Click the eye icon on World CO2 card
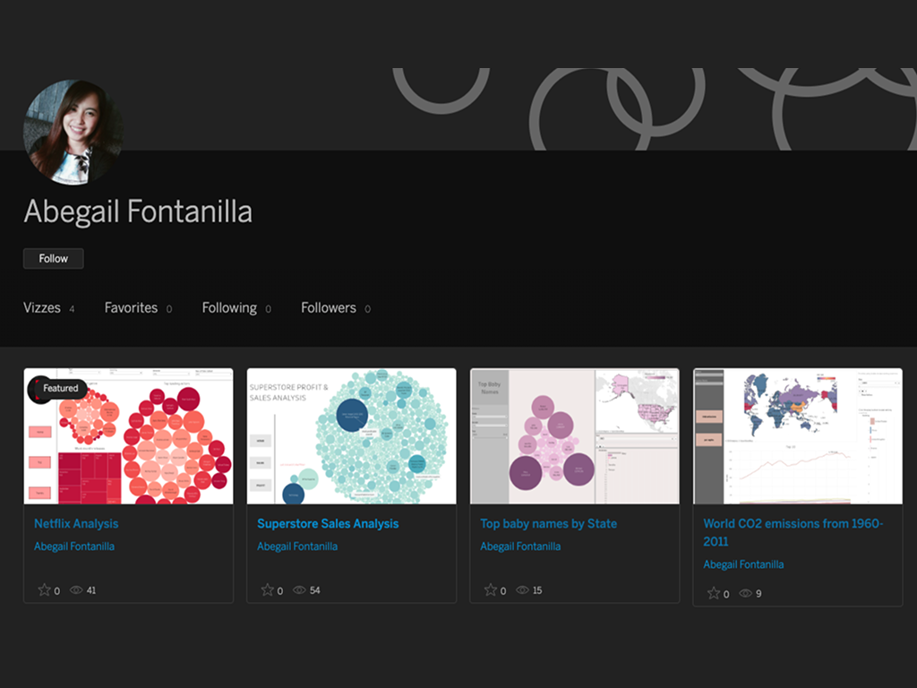917x688 pixels. click(x=746, y=594)
